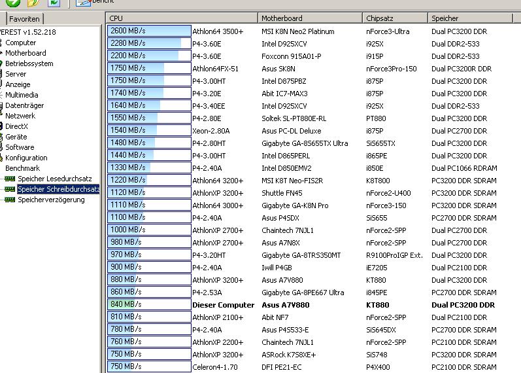
Task: Open the Netzwerk tree item
Action: point(20,116)
